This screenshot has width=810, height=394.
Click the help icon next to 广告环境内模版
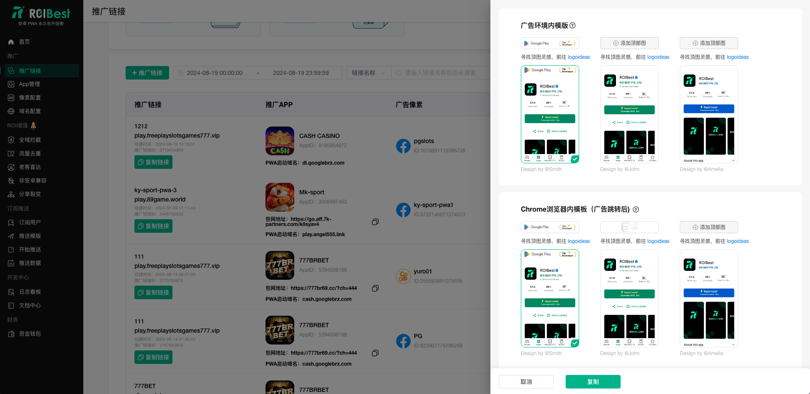pos(572,25)
